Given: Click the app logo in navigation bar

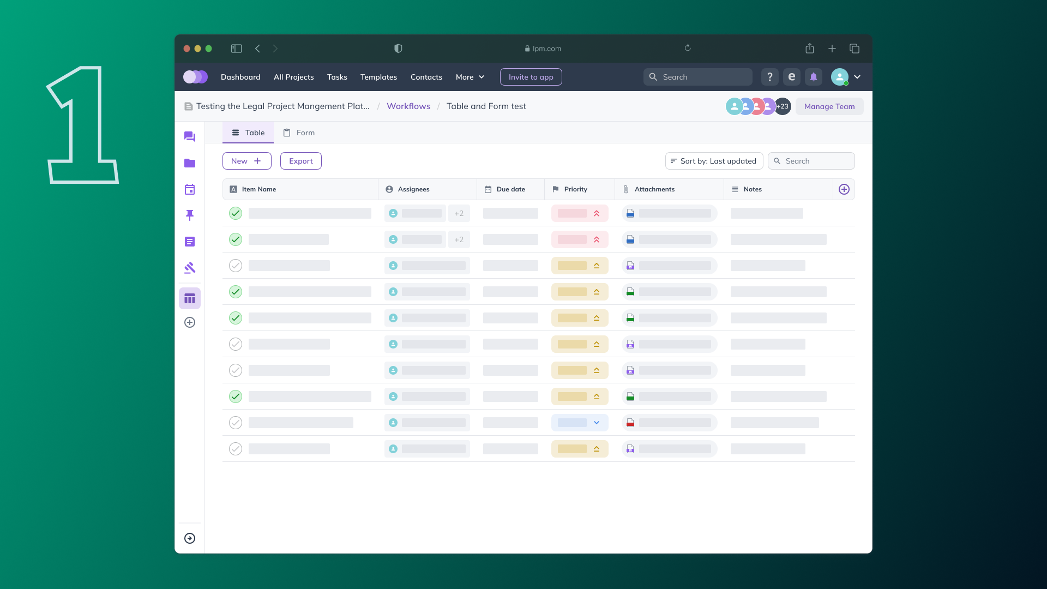Looking at the screenshot, I should pos(195,77).
